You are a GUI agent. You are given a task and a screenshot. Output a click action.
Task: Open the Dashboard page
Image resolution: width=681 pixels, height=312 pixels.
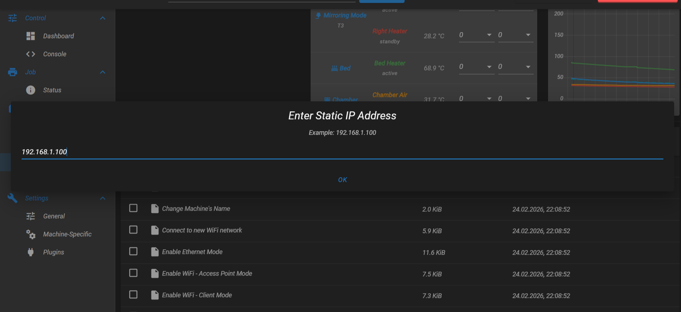(x=58, y=36)
